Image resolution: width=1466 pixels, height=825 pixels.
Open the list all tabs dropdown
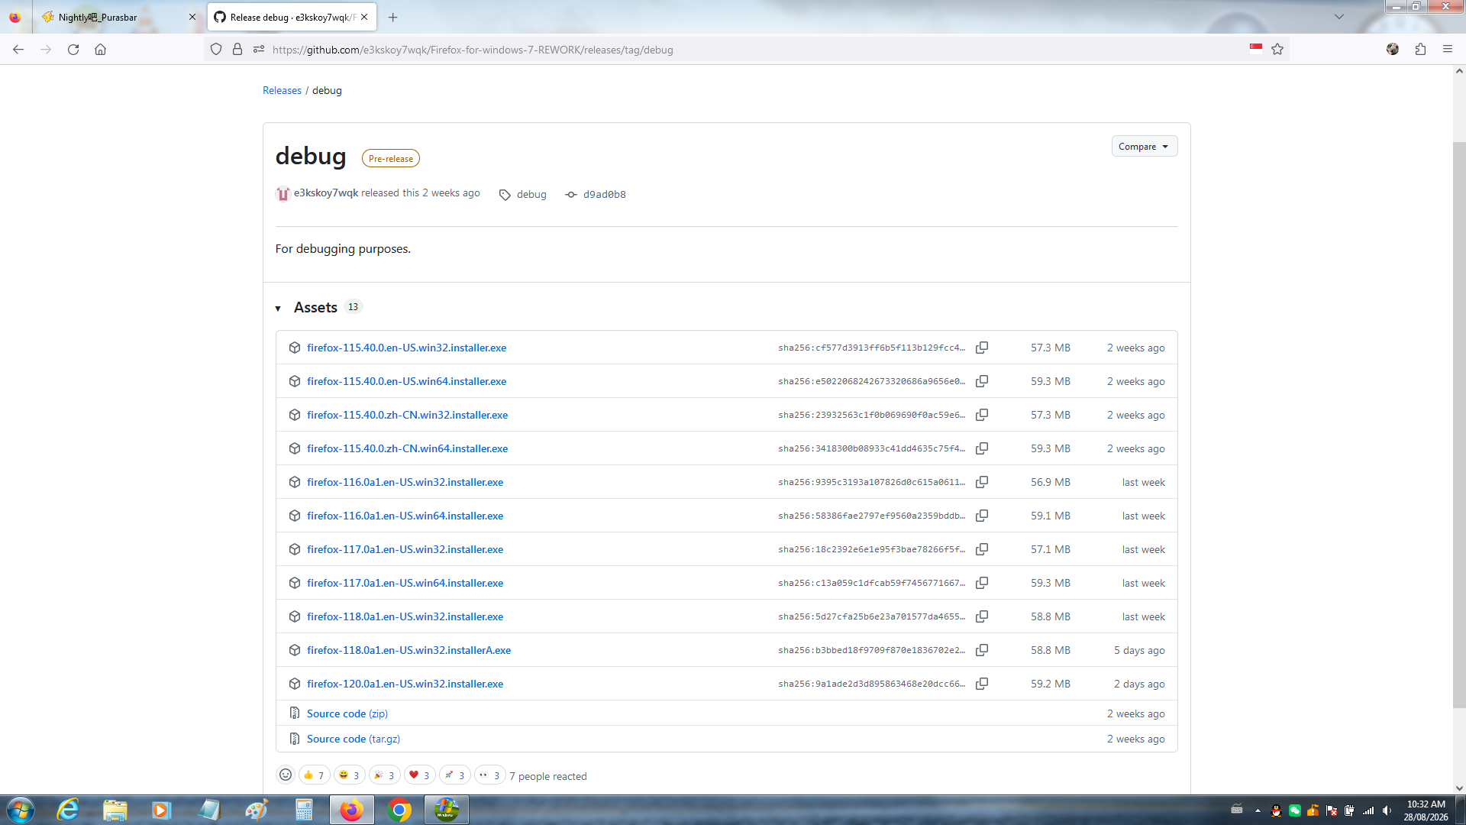1338,17
